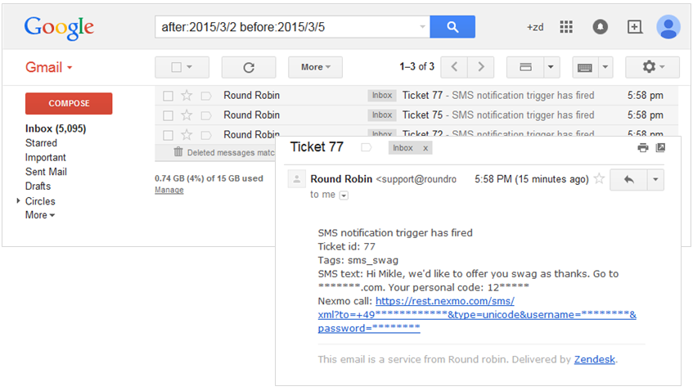This screenshot has width=693, height=391.
Task: Open the Sent Mail folder
Action: click(x=46, y=172)
